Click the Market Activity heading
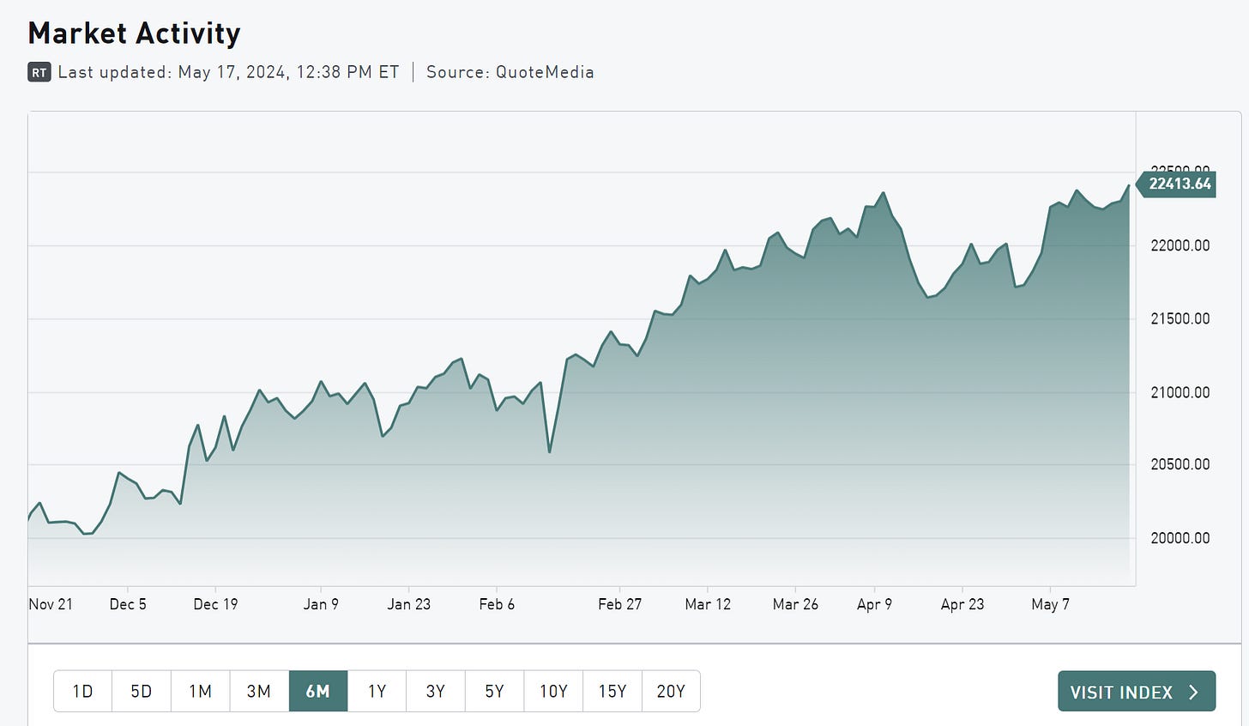 (x=134, y=33)
